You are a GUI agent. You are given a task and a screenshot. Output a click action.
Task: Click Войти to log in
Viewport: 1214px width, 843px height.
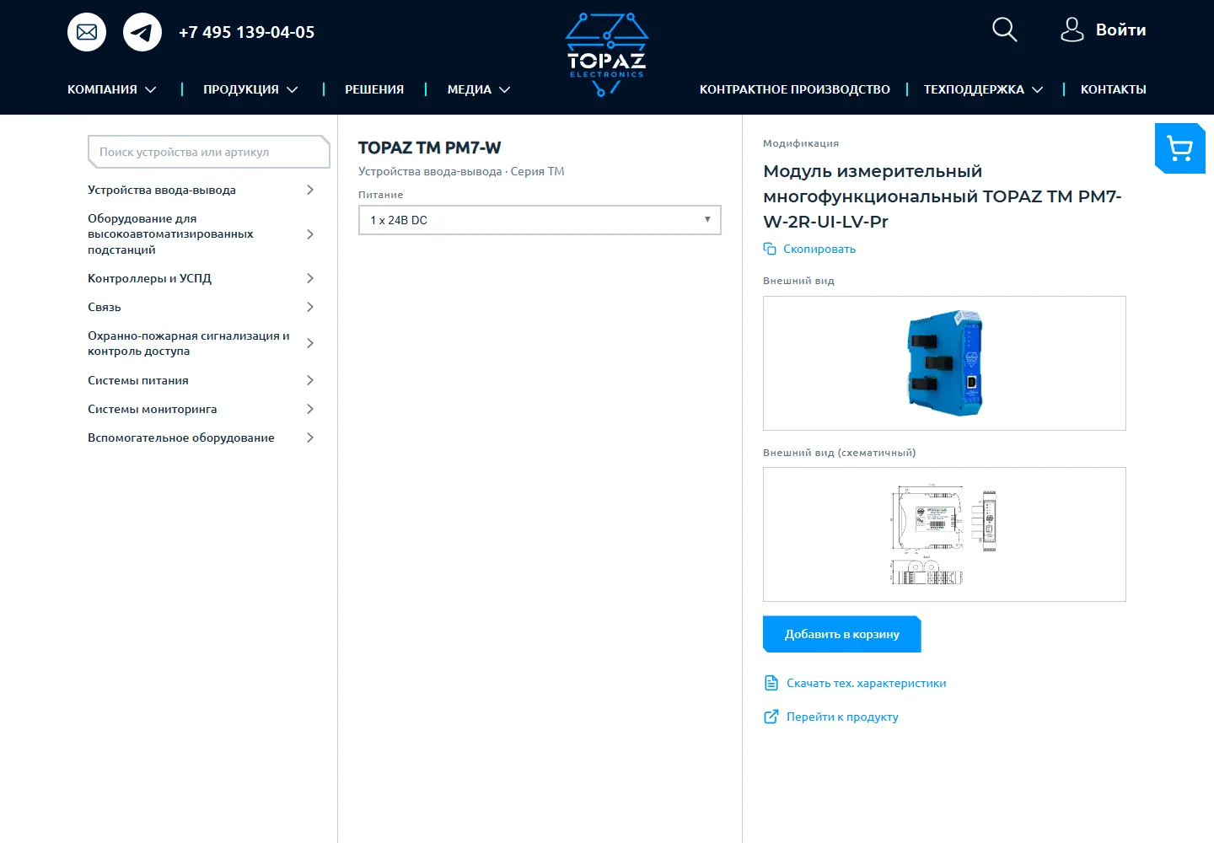pos(1120,30)
